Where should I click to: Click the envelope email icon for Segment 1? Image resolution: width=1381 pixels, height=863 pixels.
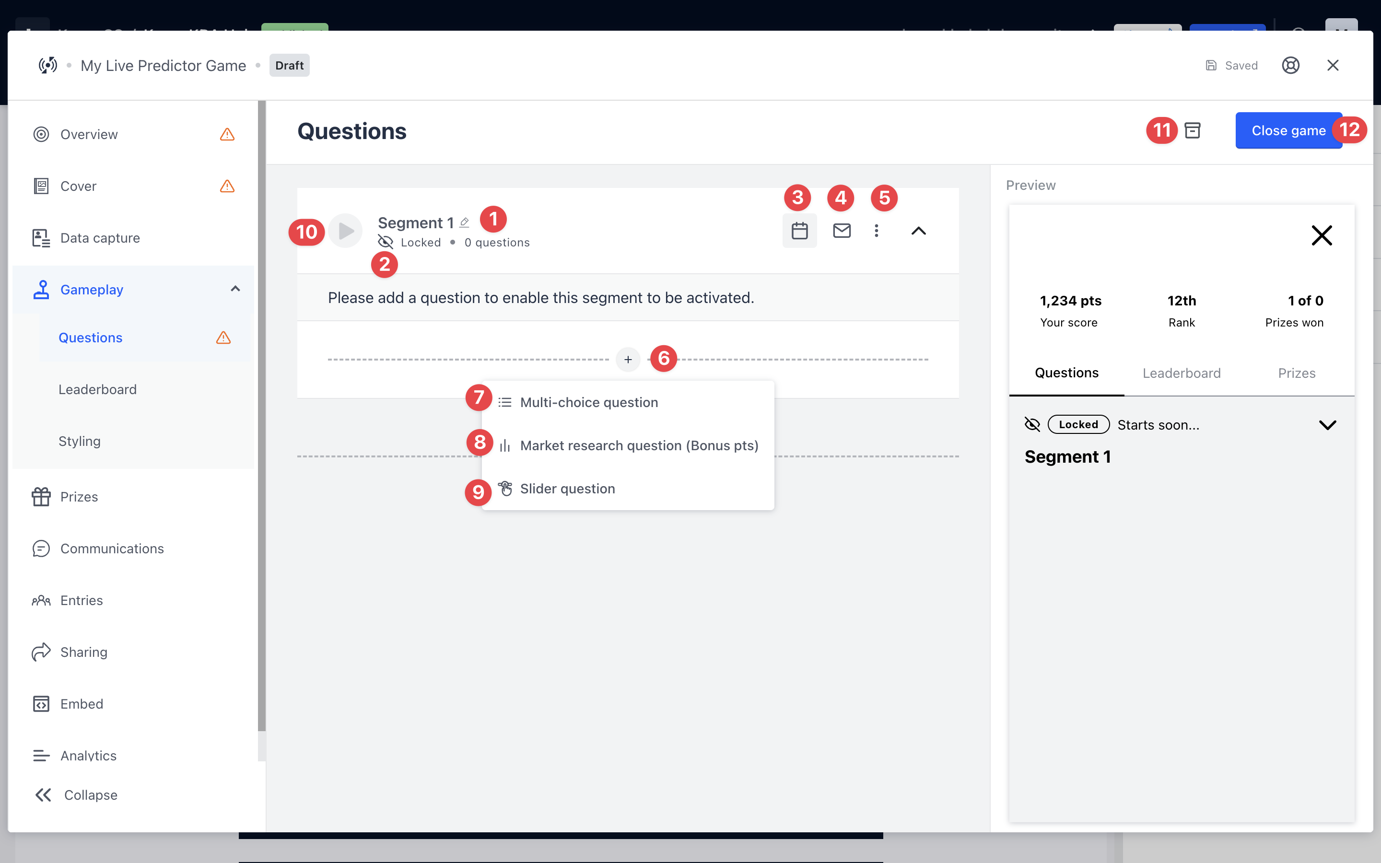[842, 231]
